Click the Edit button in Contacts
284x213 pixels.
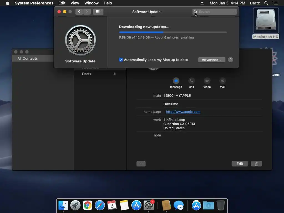[240, 164]
